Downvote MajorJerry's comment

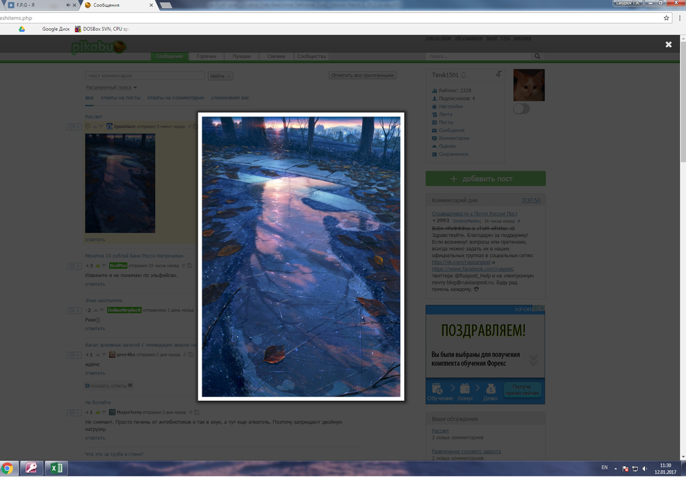[x=104, y=413]
